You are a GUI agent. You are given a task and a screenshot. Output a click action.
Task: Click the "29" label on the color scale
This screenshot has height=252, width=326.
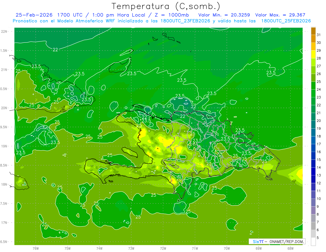click(x=319, y=51)
